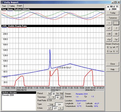Select the eA stream shortcut

[114, 47]
